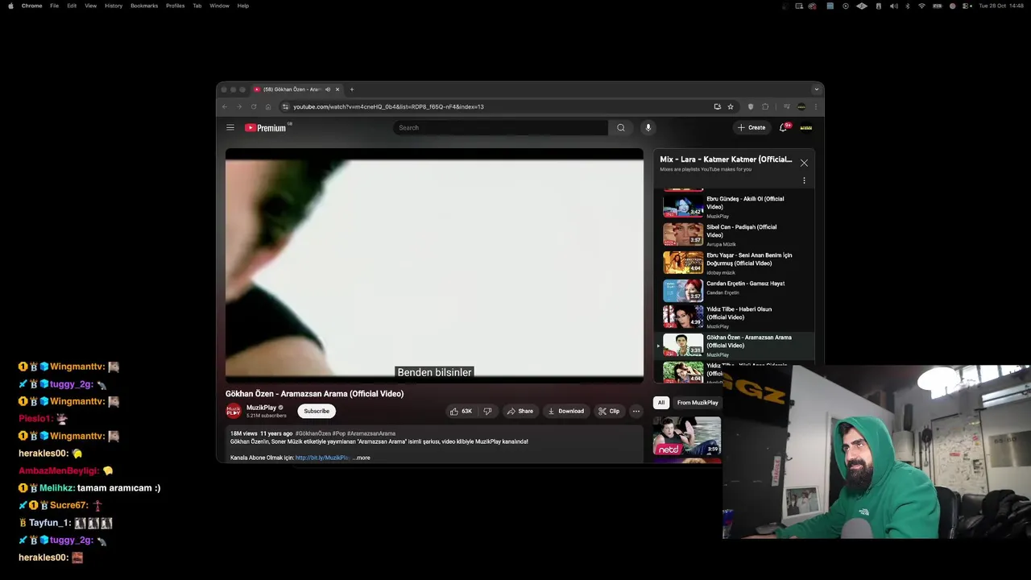1031x580 pixels.
Task: Like the video with thumbs up
Action: [462, 411]
